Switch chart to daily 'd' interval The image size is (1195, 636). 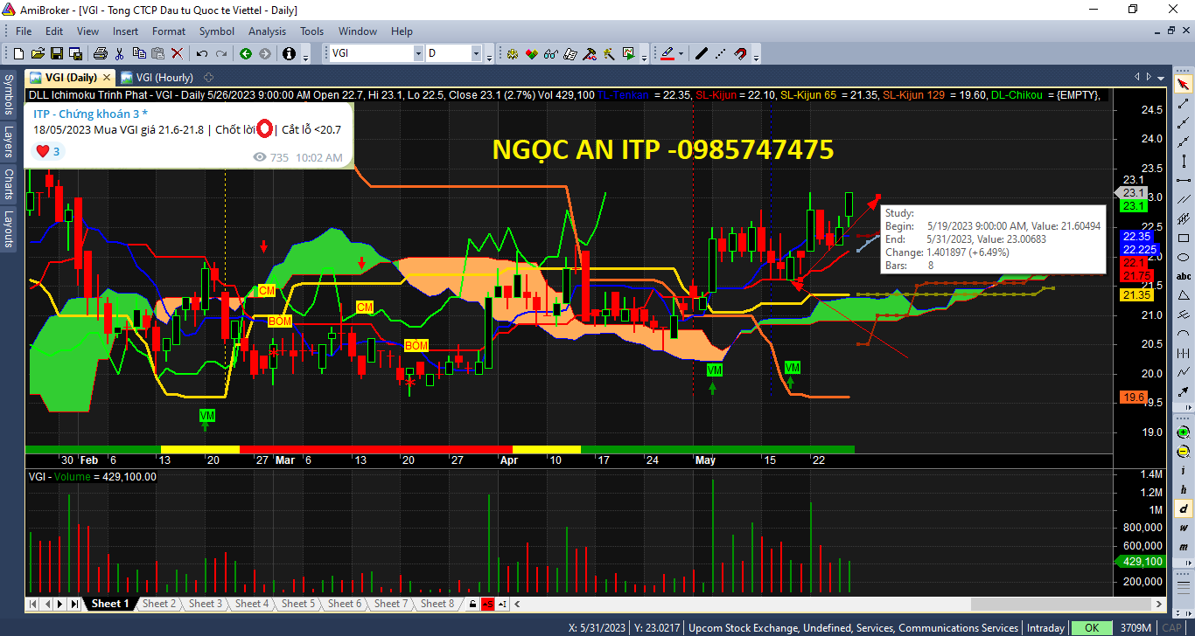pyautogui.click(x=1184, y=508)
